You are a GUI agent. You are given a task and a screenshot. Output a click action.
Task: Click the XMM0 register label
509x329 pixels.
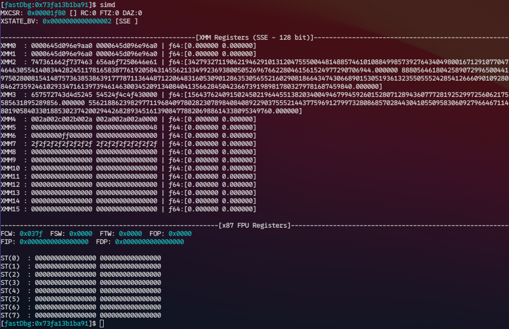click(x=8, y=46)
